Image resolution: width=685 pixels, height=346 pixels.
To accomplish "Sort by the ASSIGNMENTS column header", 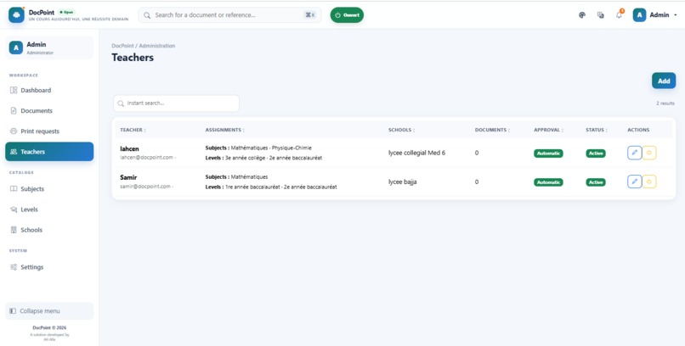I will tap(225, 130).
